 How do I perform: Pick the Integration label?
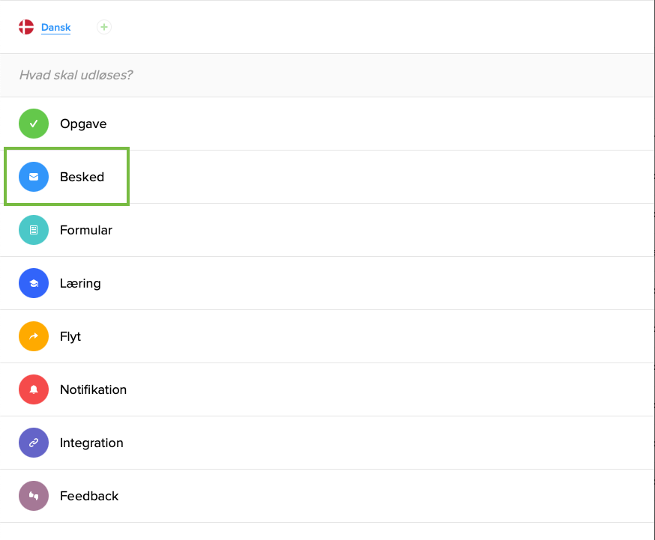(91, 443)
